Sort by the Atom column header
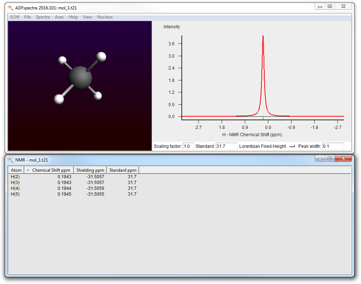 (16, 170)
